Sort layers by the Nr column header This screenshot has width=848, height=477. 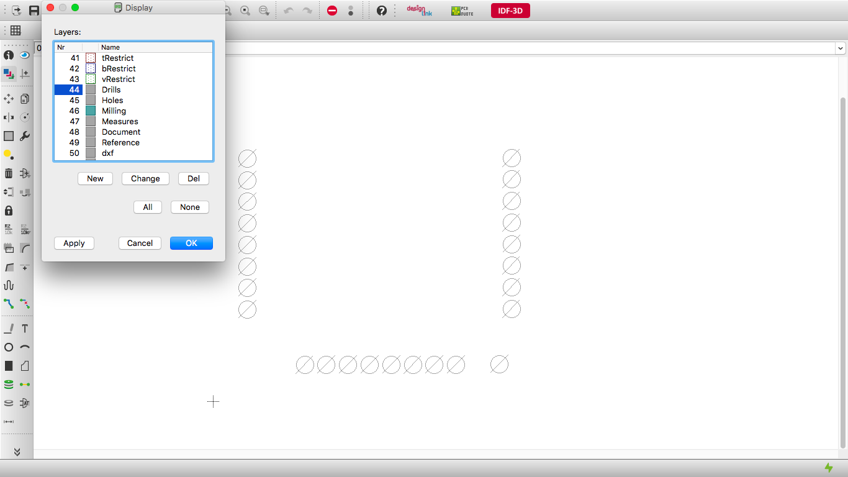(x=68, y=47)
